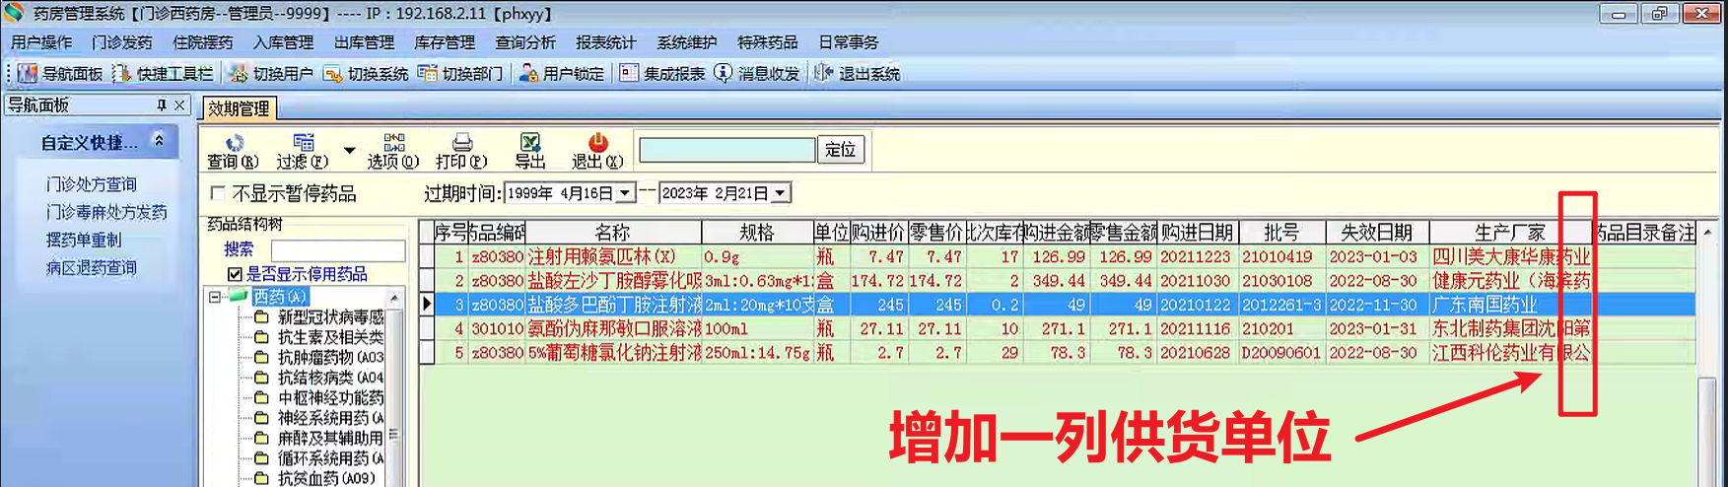Click the 导出 Excel export icon
Viewport: 1728px width, 487px height.
(x=530, y=143)
